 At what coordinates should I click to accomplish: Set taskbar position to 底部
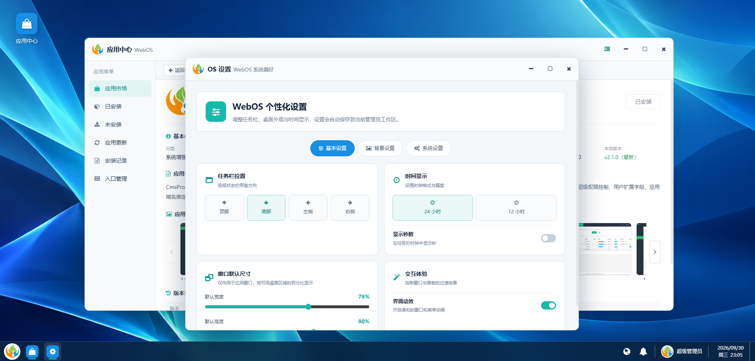(x=266, y=208)
